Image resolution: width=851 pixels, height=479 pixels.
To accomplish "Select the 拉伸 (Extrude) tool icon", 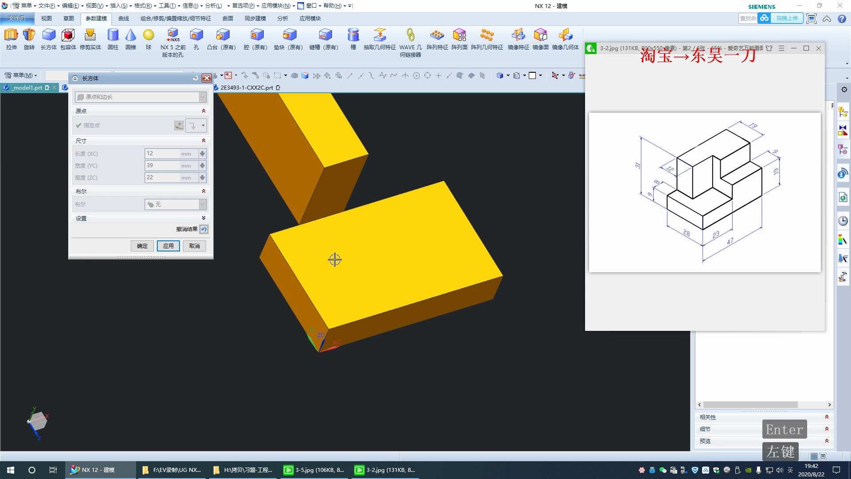I will click(x=11, y=35).
